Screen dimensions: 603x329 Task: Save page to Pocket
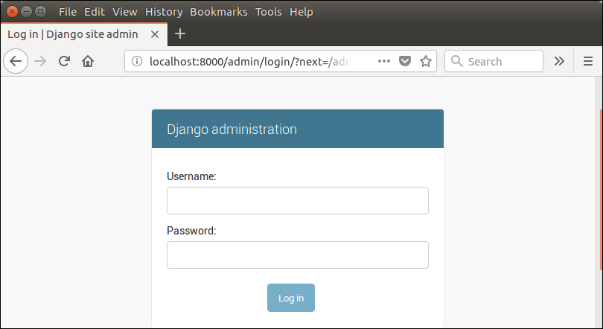(x=405, y=62)
